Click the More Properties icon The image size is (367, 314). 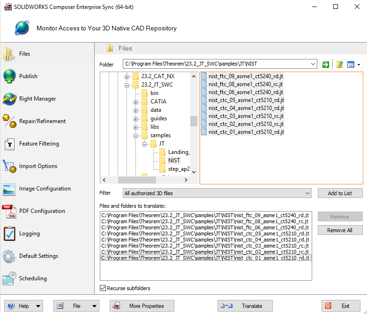(116, 306)
